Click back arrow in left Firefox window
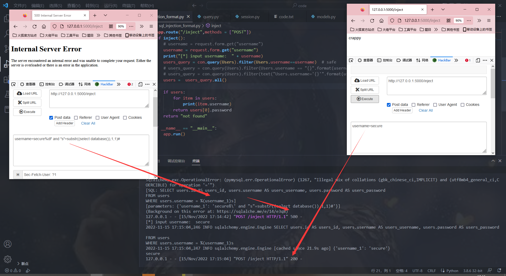This screenshot has height=276, width=506. (16, 26)
